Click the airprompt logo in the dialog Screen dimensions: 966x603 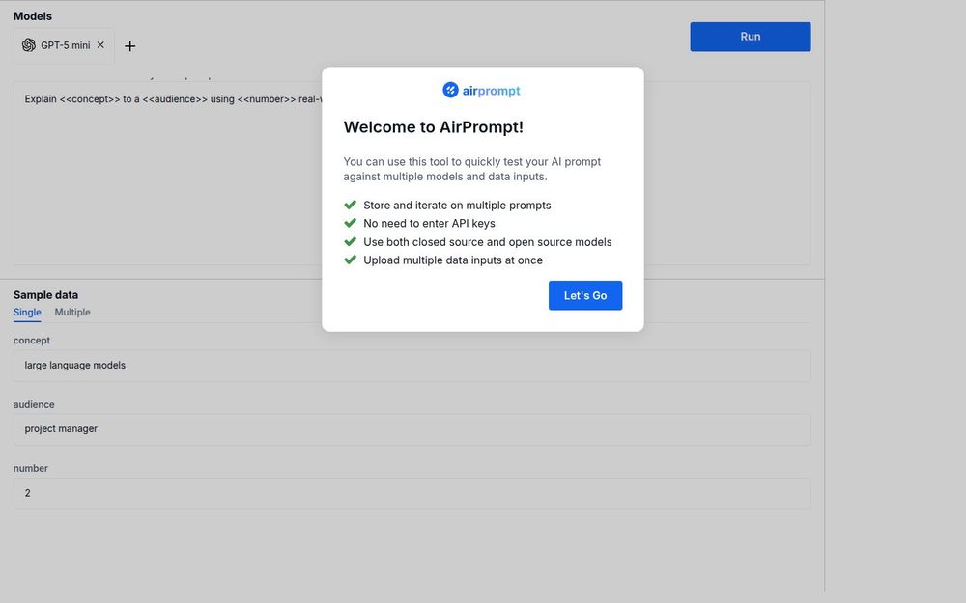point(481,91)
